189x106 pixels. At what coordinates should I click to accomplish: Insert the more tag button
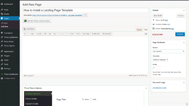click(x=78, y=34)
